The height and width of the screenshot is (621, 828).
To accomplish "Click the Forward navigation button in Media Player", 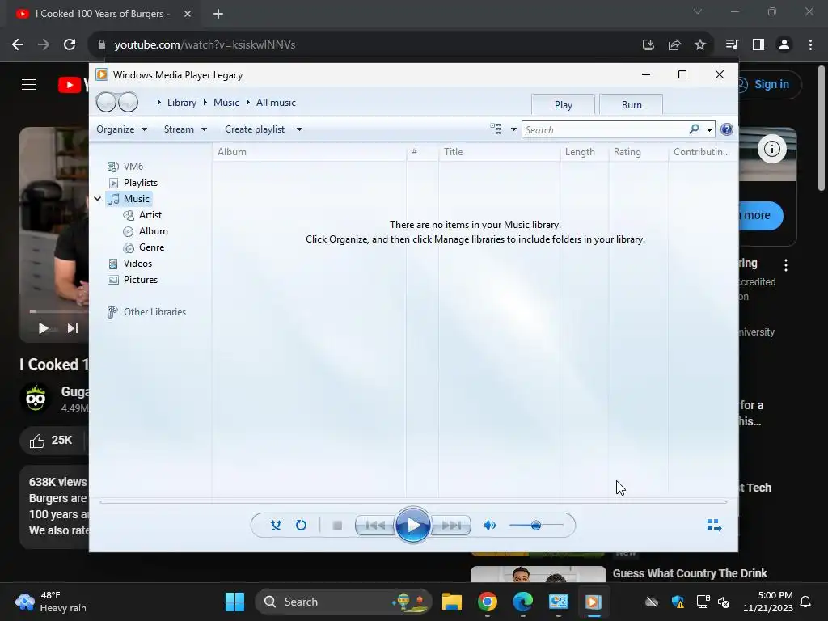I will 128,102.
